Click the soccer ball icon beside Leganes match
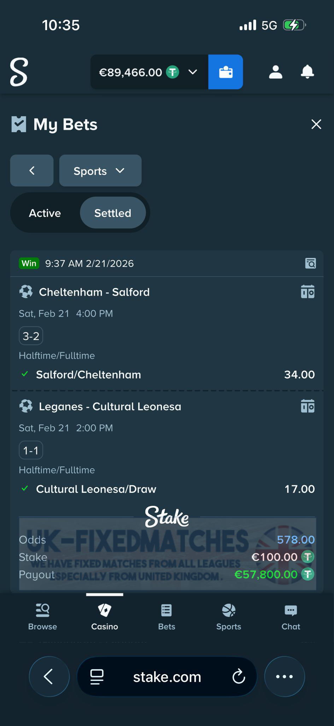The image size is (334, 726). point(25,406)
